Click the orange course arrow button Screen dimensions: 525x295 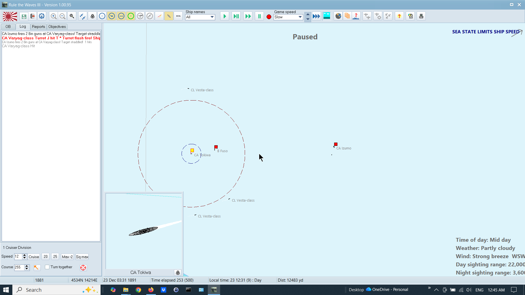37,267
